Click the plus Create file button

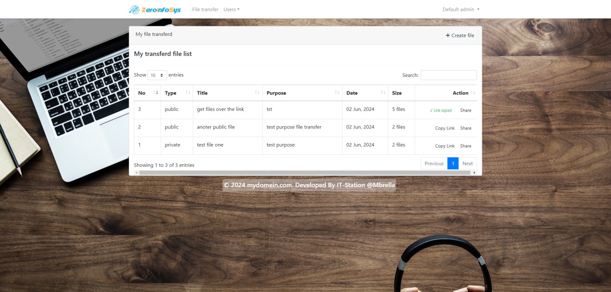click(x=460, y=35)
